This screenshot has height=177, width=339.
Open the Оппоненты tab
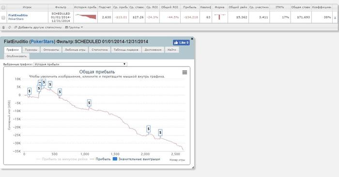coord(51,50)
